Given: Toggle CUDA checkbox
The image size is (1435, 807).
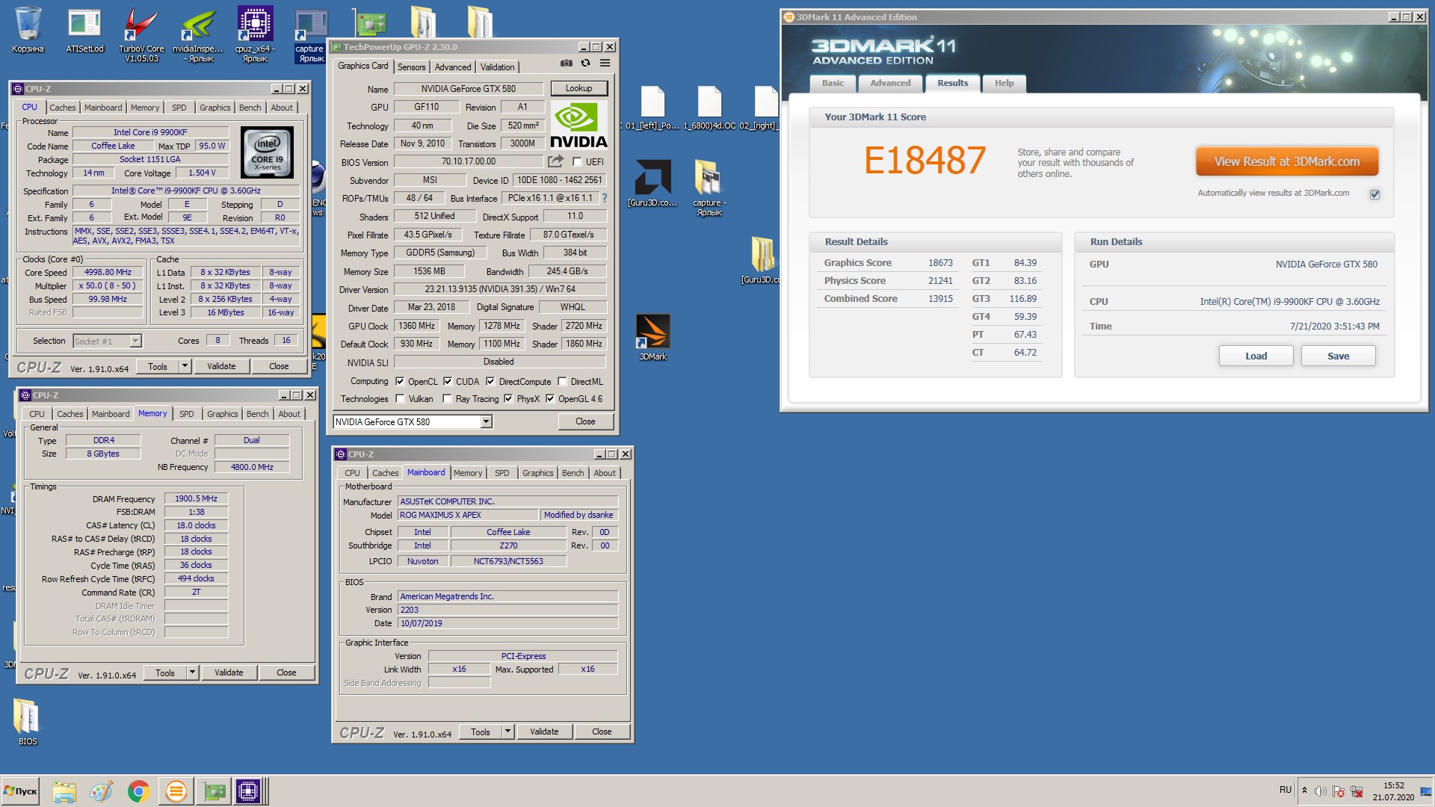Looking at the screenshot, I should (x=448, y=381).
